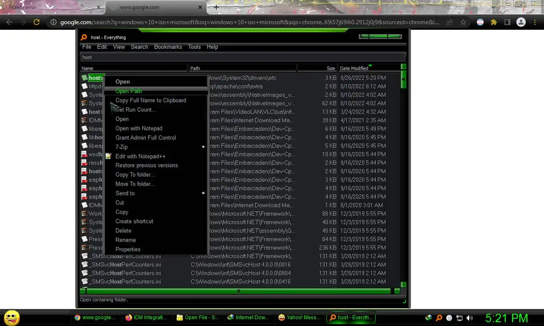The height and width of the screenshot is (326, 544).
Task: Sort results by the Path column
Action: point(242,68)
